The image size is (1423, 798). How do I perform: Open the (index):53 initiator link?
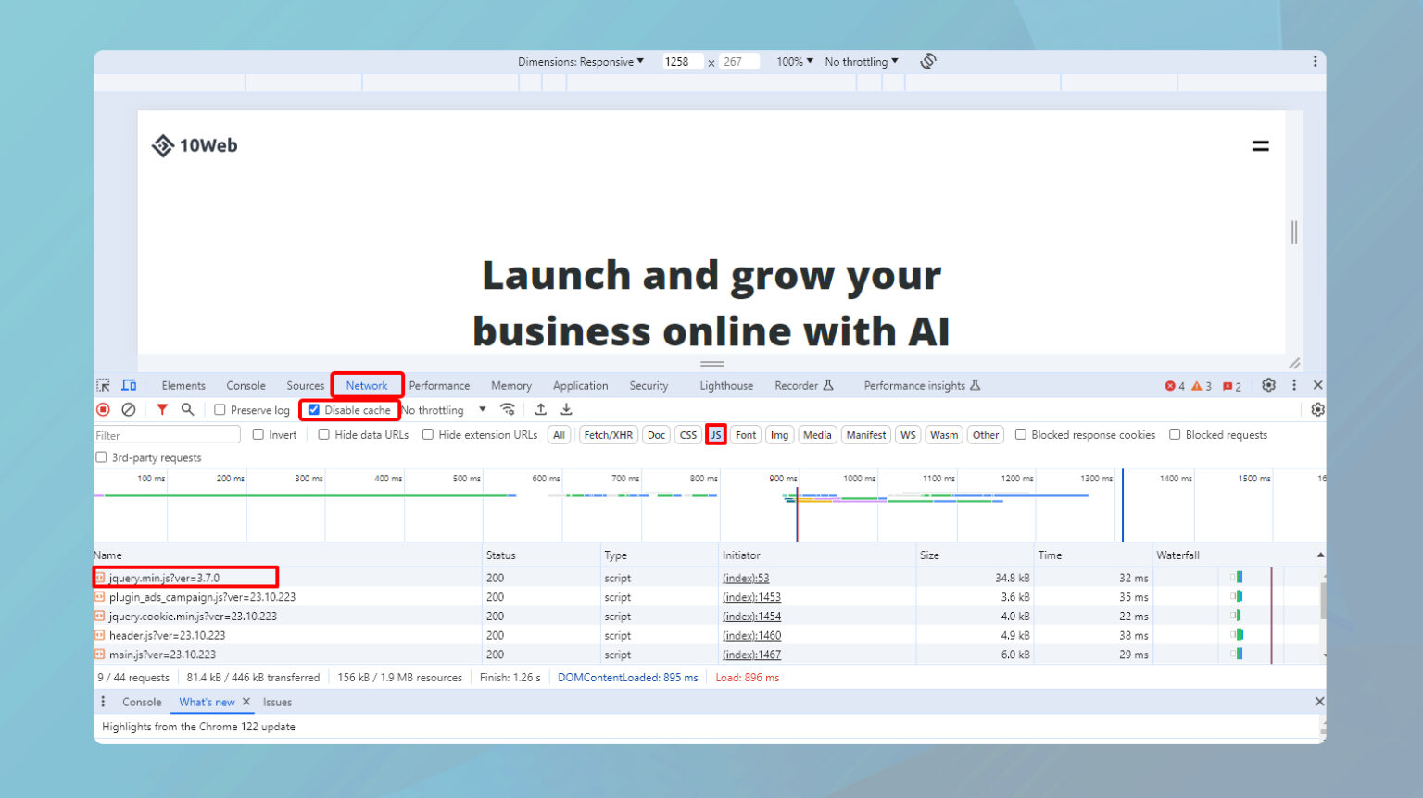pyautogui.click(x=746, y=579)
